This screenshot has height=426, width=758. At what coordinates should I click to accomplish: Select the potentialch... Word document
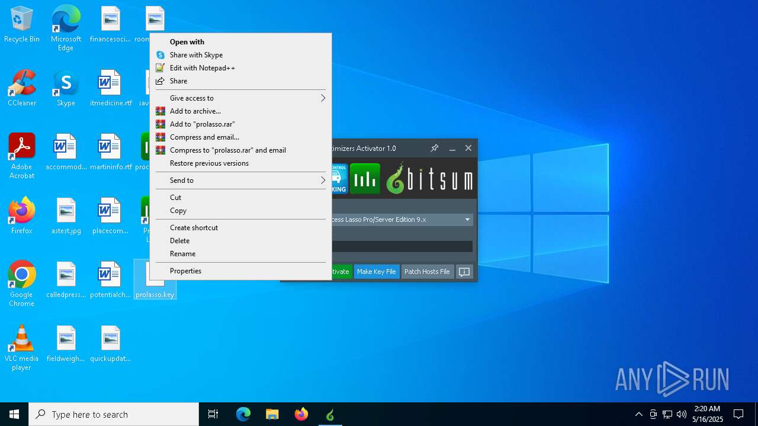110,280
